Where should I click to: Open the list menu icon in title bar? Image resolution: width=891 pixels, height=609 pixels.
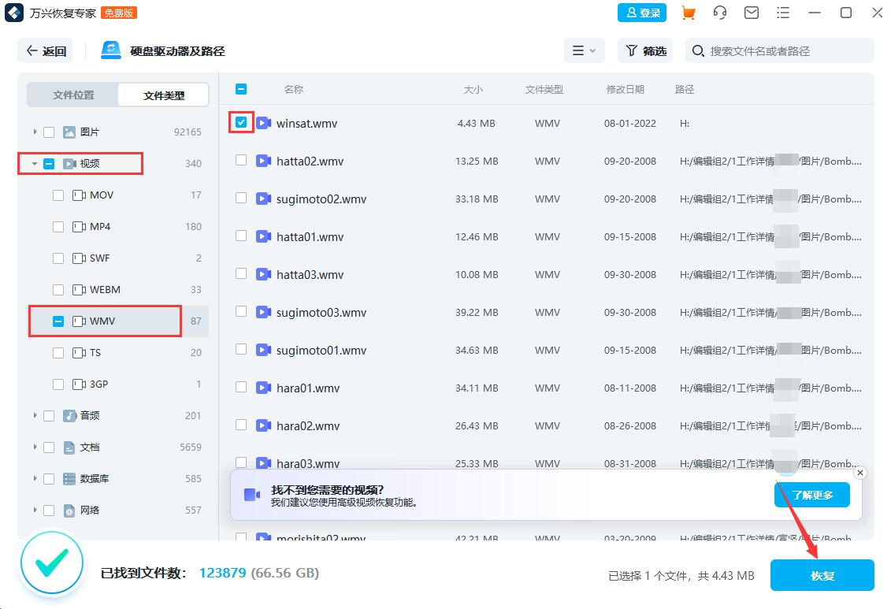tap(782, 13)
